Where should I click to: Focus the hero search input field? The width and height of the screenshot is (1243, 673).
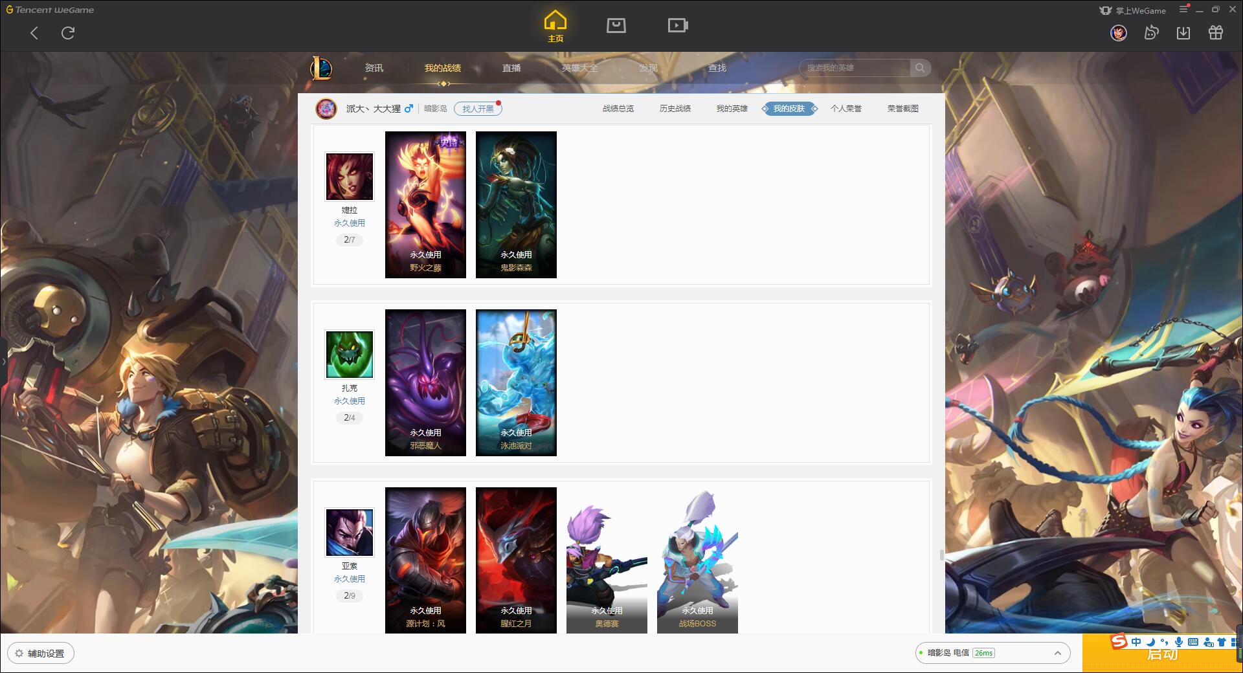pyautogui.click(x=855, y=68)
